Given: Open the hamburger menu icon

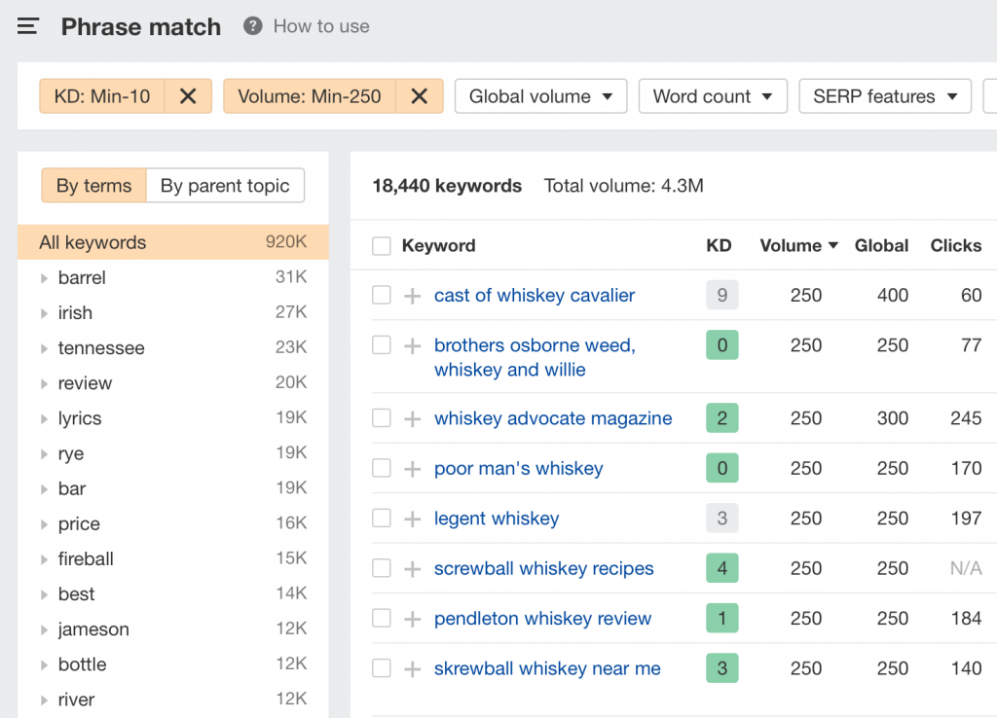Looking at the screenshot, I should (x=28, y=26).
